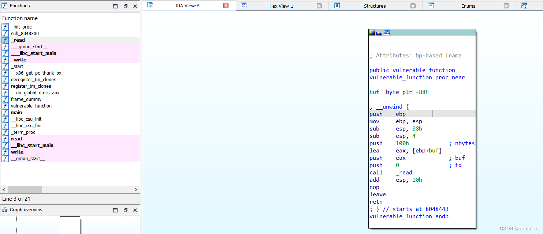Click the node group icon in graph header

[x=387, y=33]
